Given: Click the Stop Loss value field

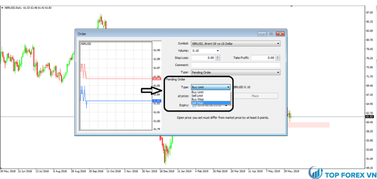Looking at the screenshot, I should [203, 57].
